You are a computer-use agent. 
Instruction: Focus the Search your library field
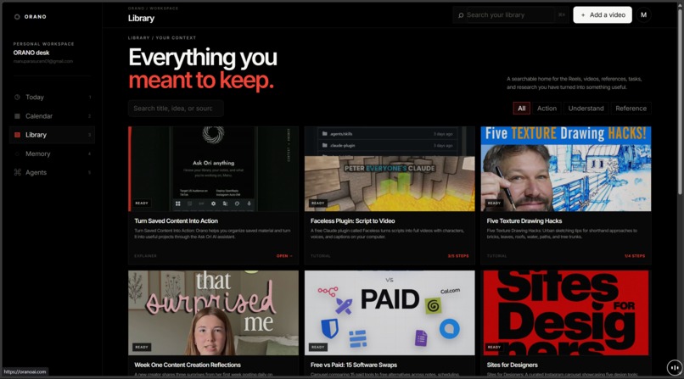(x=510, y=14)
